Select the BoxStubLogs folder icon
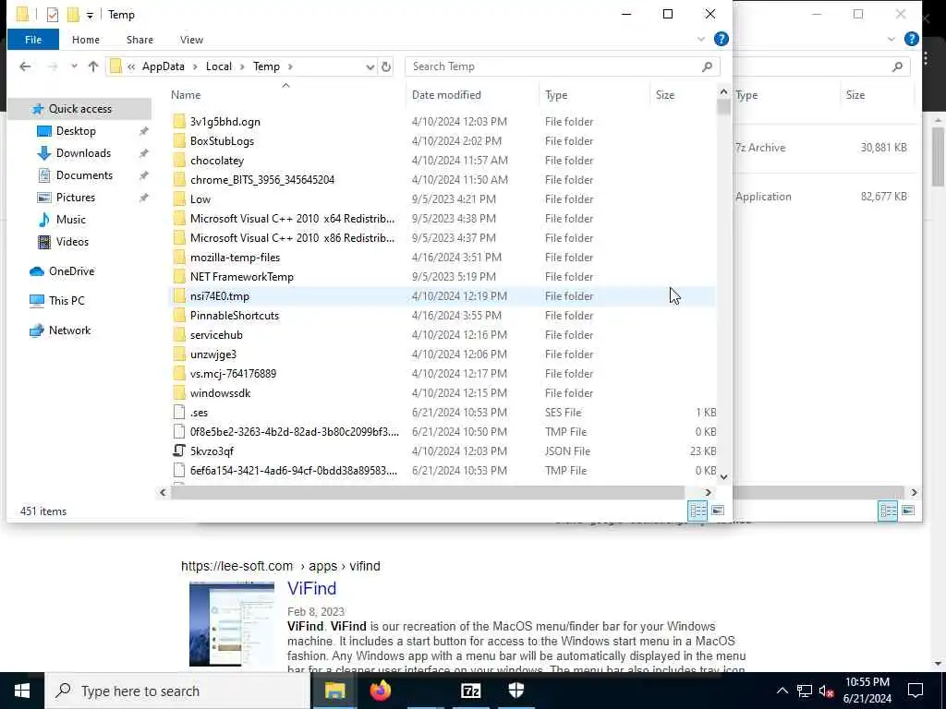The height and width of the screenshot is (709, 946). coord(179,141)
